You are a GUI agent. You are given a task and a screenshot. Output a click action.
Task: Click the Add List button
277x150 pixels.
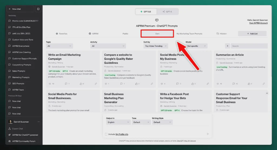tap(252, 34)
